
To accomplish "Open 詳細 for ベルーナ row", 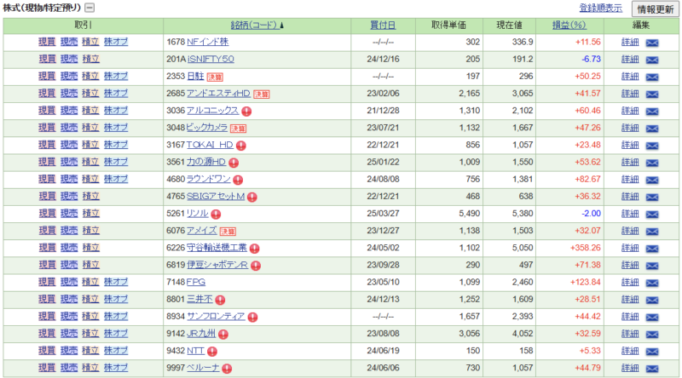I will coord(630,368).
